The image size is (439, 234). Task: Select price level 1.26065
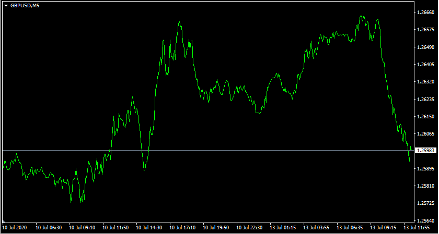pos(425,134)
